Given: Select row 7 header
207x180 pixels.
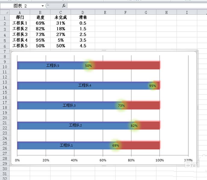Looking at the screenshot, I should 5,51.
